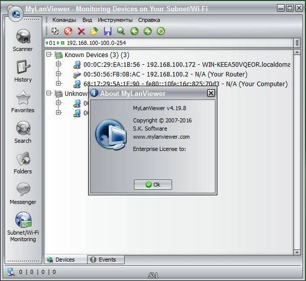Open the Search panel
Image resolution: width=306 pixels, height=281 pixels.
(23, 132)
